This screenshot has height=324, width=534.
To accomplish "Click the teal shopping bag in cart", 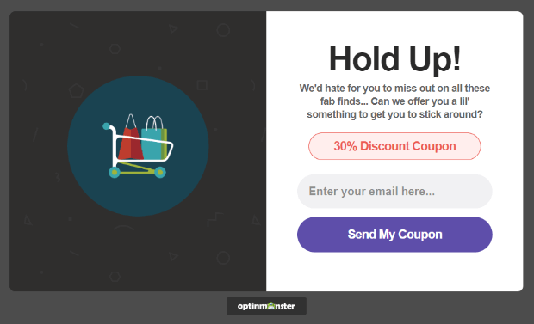I will 153,138.
